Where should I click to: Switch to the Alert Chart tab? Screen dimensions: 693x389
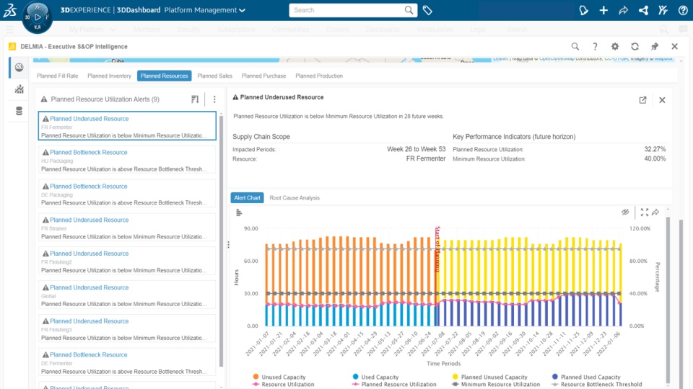(x=247, y=198)
